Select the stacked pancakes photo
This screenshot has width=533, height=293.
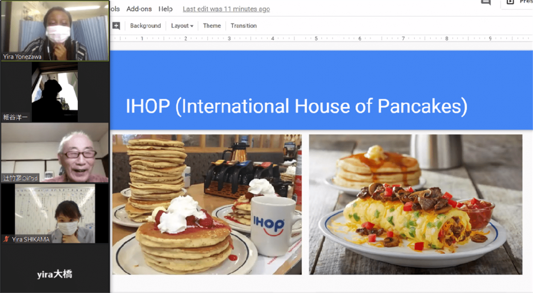point(207,204)
